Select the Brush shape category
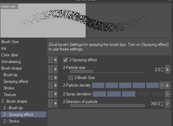The width and height of the screenshot is (173, 126). click(x=11, y=68)
